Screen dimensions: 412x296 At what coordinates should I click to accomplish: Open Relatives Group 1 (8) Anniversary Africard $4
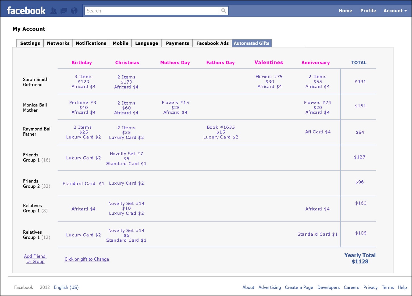(318, 209)
